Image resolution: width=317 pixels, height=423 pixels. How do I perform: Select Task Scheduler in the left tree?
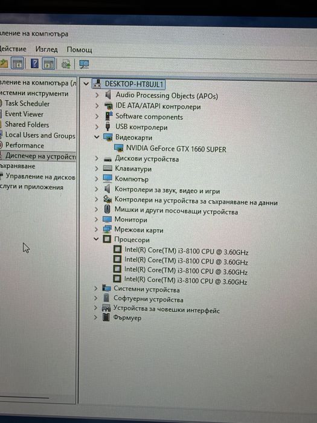(x=27, y=103)
